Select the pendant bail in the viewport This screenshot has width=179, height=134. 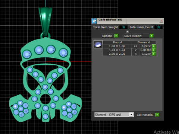point(45,21)
